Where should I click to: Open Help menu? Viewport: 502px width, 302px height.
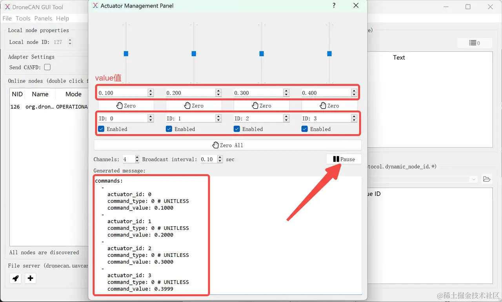[x=62, y=18]
